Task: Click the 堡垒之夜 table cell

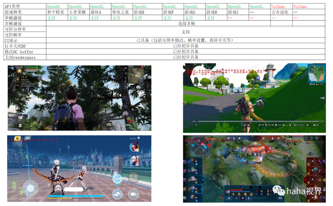Action: coord(122,12)
